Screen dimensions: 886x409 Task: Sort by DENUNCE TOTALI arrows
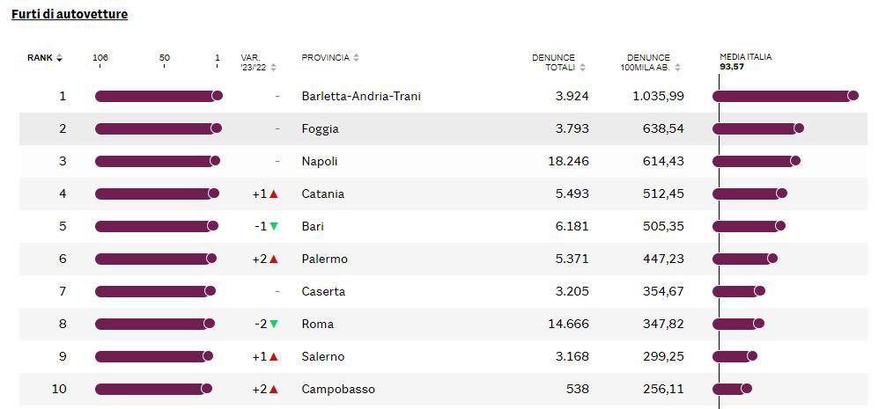(582, 67)
